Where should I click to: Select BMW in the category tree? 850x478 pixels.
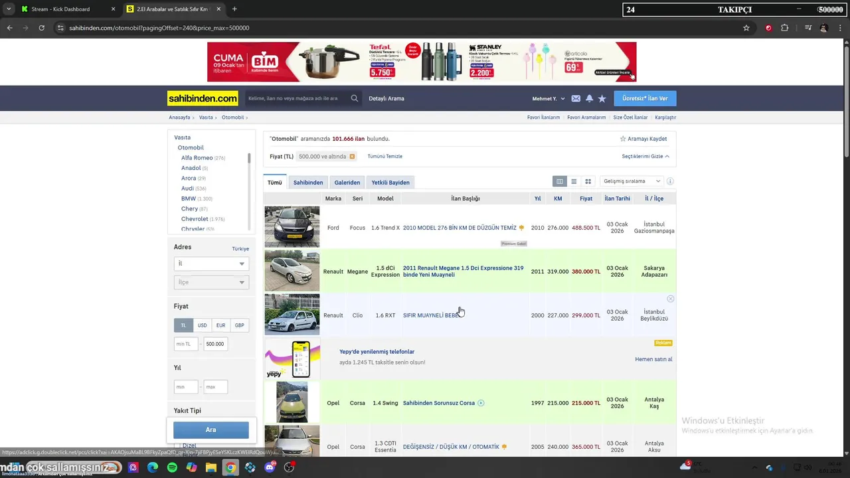coord(189,199)
